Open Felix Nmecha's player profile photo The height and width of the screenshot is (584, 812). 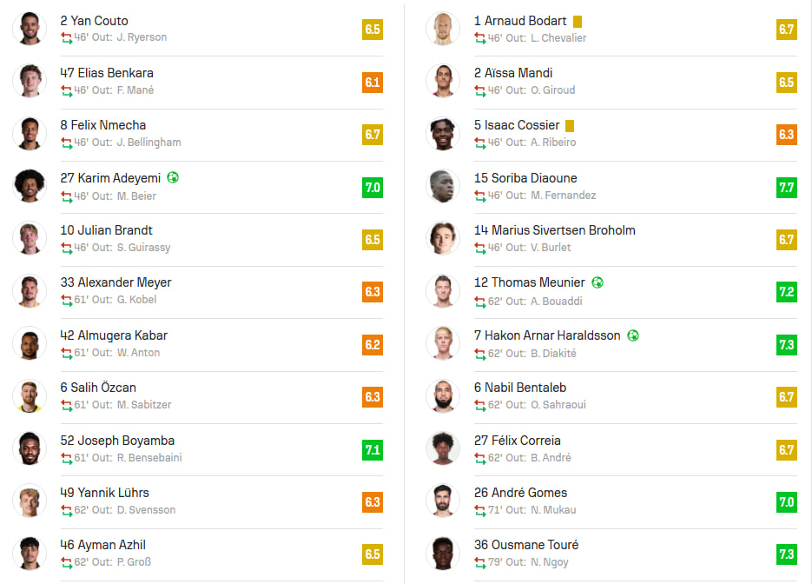point(30,134)
